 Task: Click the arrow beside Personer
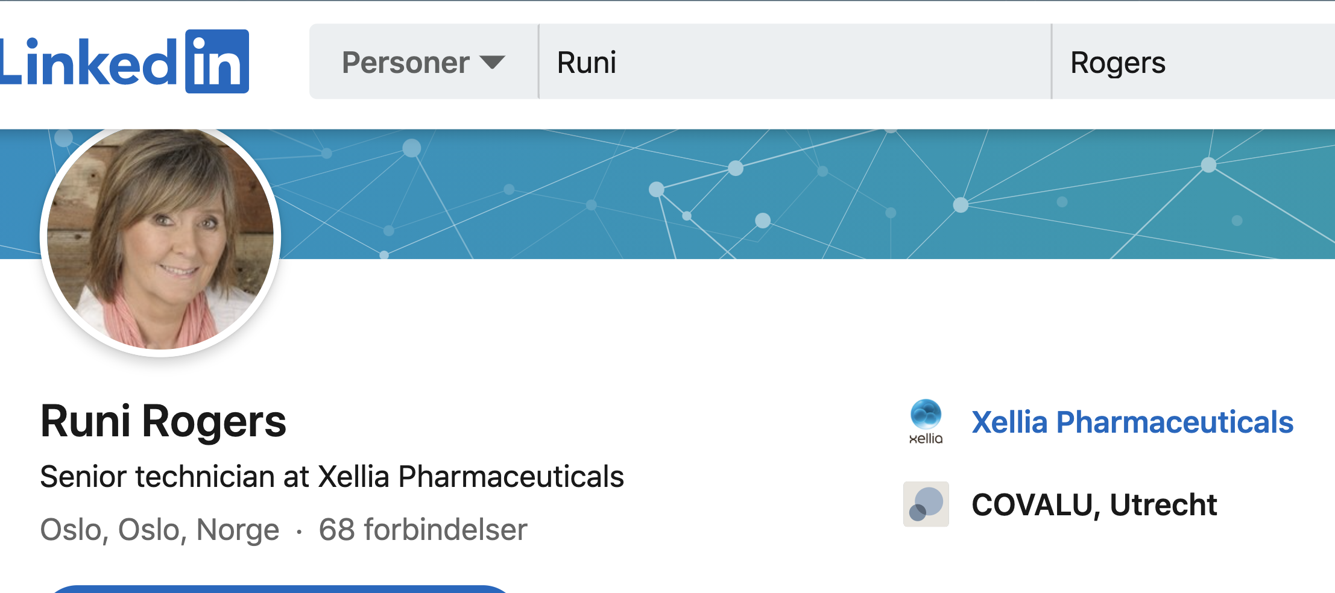coord(492,62)
